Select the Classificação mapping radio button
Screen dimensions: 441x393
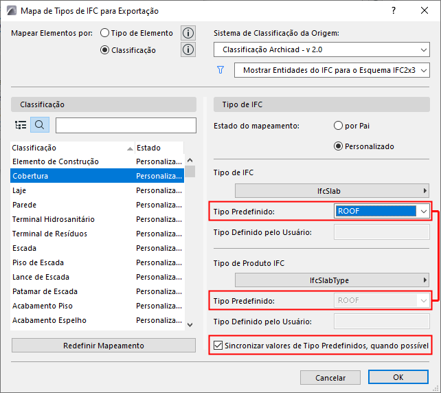(x=104, y=50)
